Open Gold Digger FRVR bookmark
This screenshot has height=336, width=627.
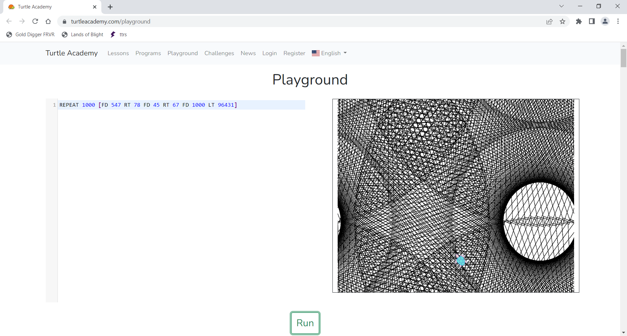[30, 35]
